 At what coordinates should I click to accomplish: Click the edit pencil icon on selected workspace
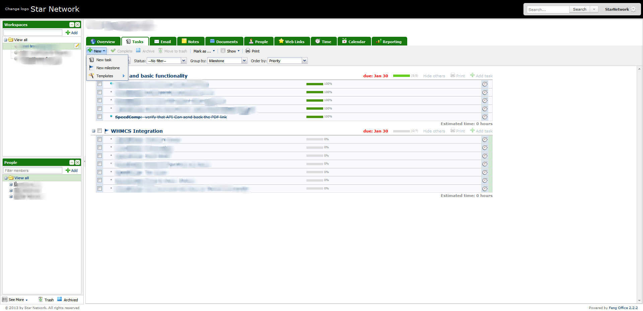77,46
